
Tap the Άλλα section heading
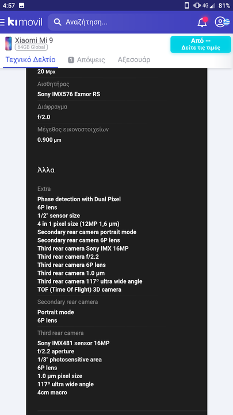46,170
